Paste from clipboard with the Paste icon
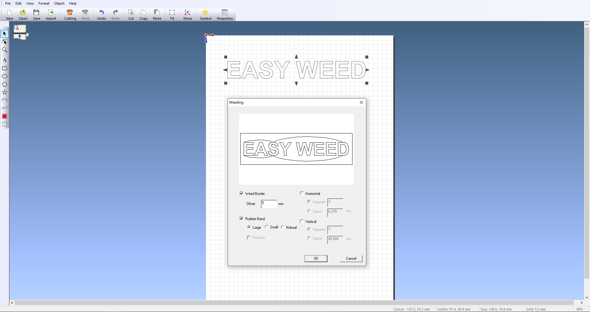The image size is (590, 312). click(x=157, y=14)
